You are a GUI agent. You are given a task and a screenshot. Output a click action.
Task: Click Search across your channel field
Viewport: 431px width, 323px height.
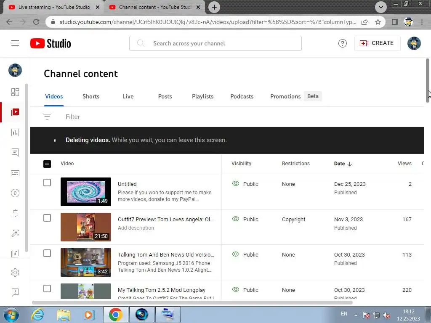click(215, 43)
